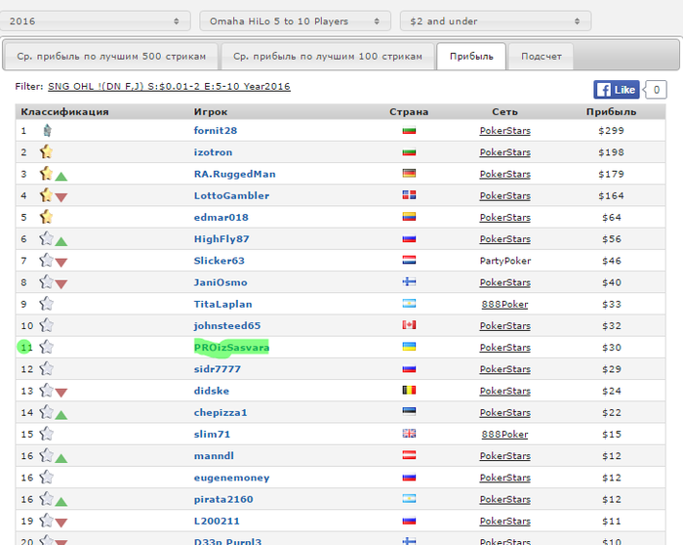Click the $299 profit value
This screenshot has height=545, width=683.
[x=611, y=130]
